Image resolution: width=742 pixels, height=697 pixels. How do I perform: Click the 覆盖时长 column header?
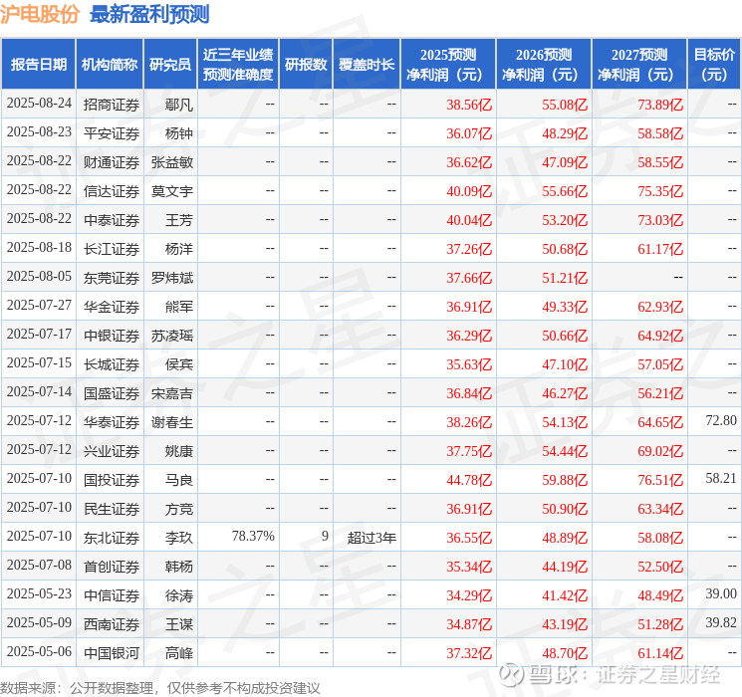[x=367, y=65]
